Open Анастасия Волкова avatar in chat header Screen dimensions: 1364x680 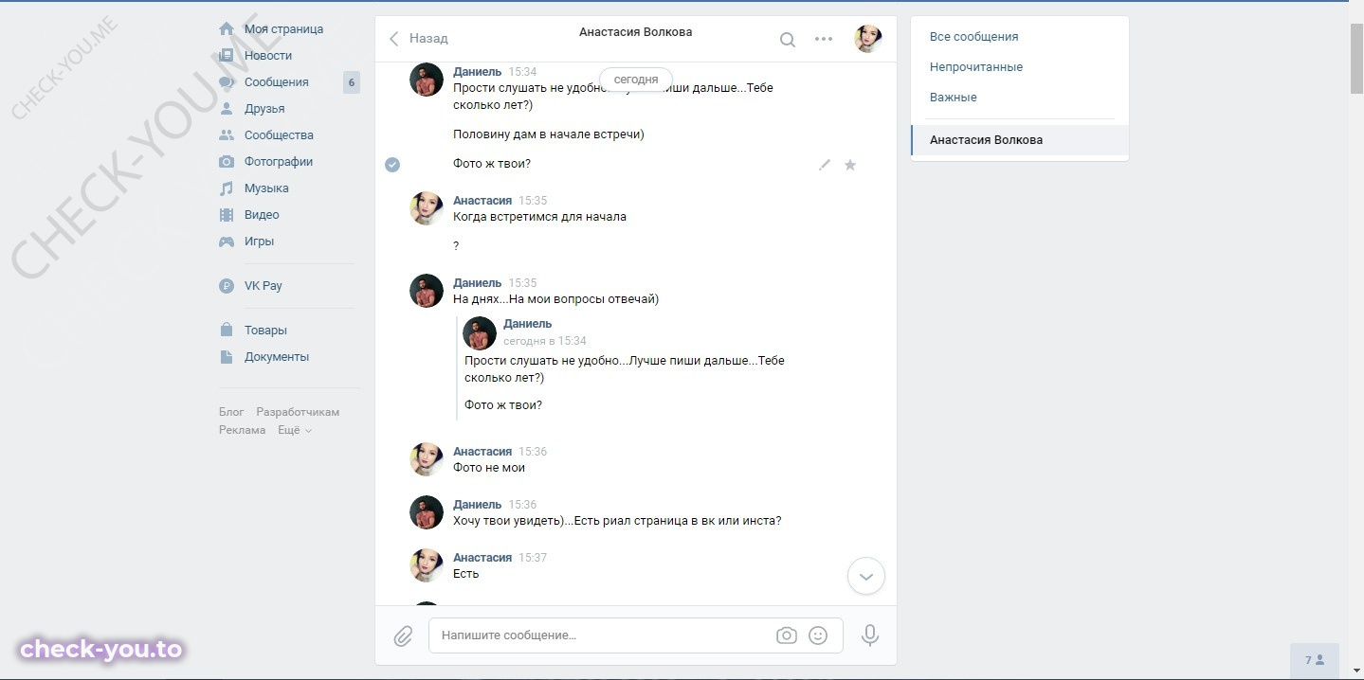(x=868, y=39)
